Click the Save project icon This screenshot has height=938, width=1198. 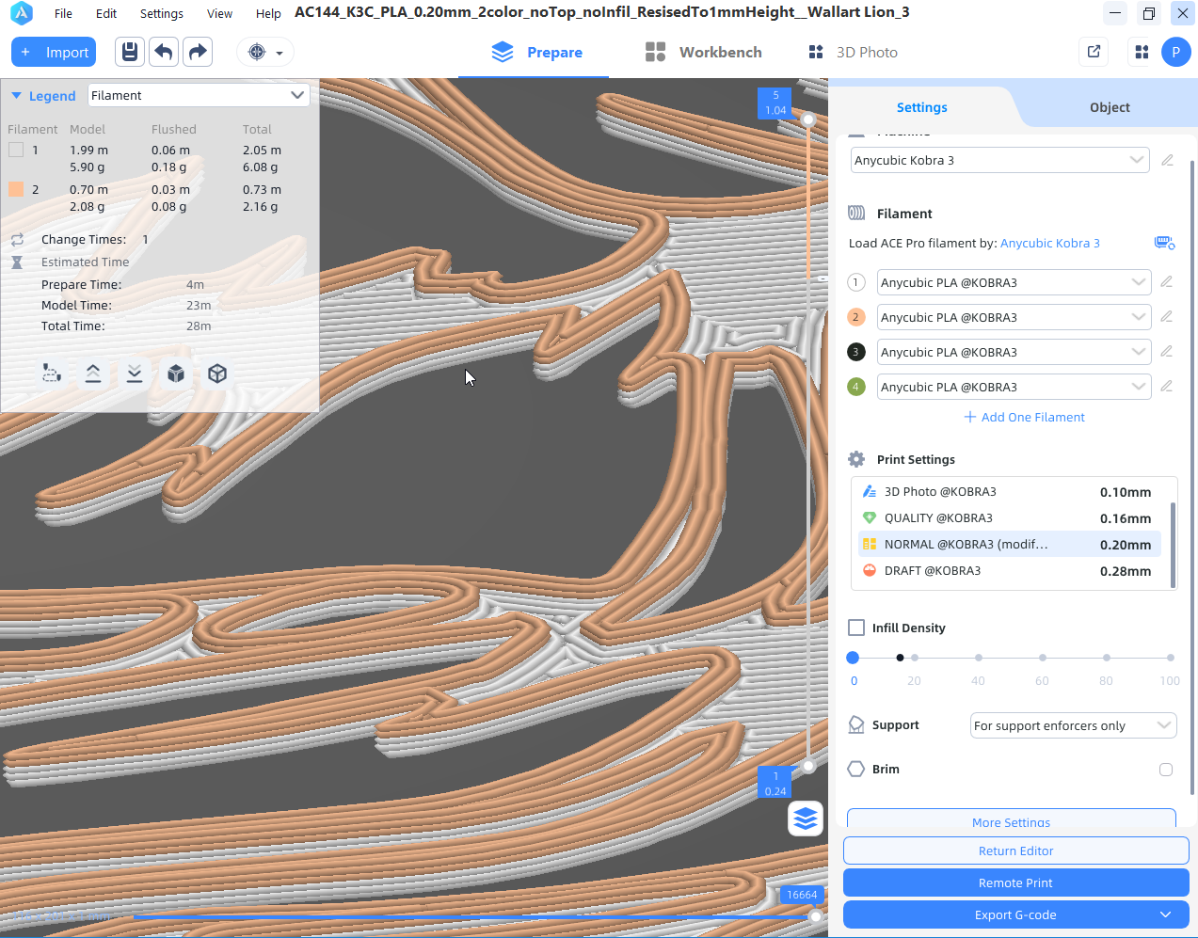pyautogui.click(x=130, y=52)
